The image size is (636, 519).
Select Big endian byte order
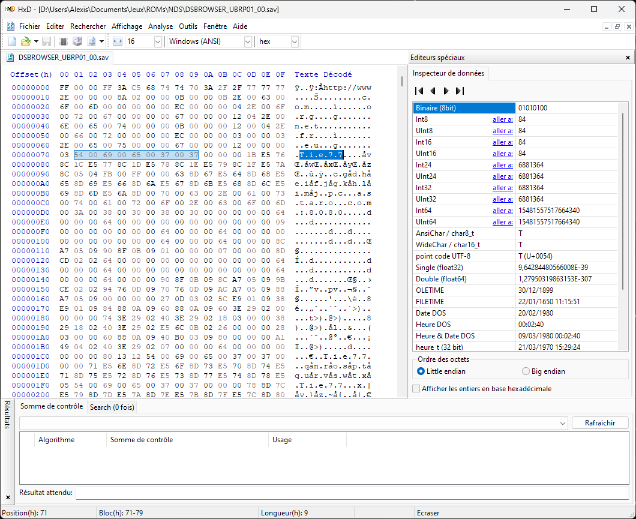pyautogui.click(x=526, y=371)
